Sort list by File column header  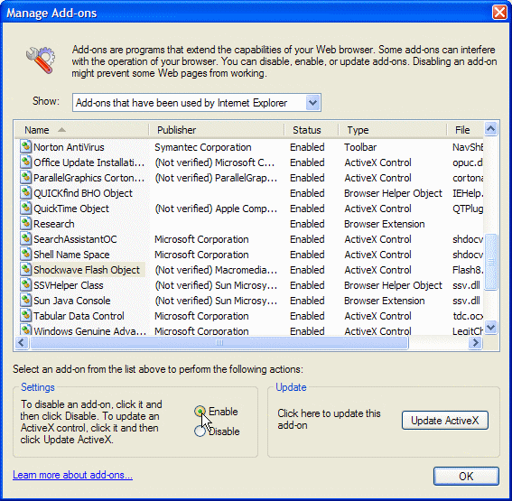[465, 130]
